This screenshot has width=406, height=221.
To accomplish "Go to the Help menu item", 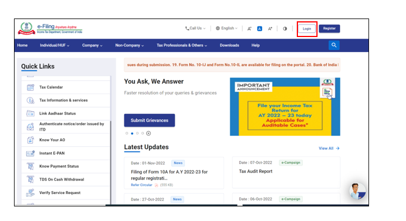I will [x=255, y=45].
